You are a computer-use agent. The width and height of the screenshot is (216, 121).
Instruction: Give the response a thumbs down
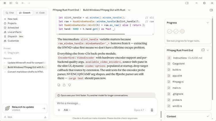[x=70, y=85]
